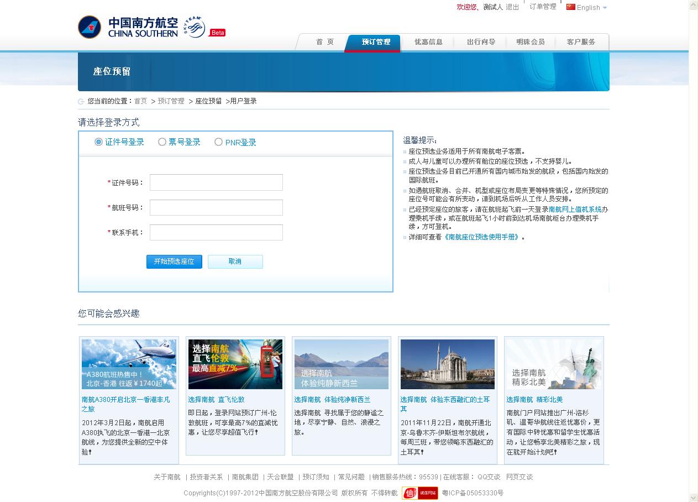Switch to the 明珠会员 tab
This screenshot has height=502, width=698.
(530, 42)
